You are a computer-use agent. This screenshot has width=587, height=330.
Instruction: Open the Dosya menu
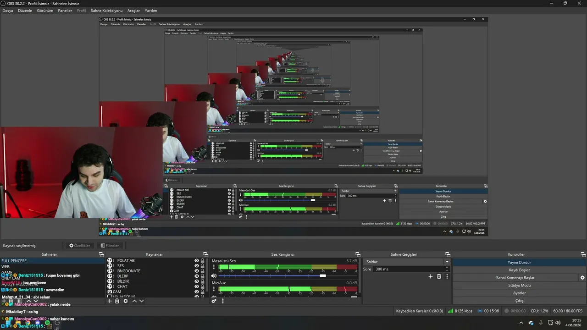[8, 11]
